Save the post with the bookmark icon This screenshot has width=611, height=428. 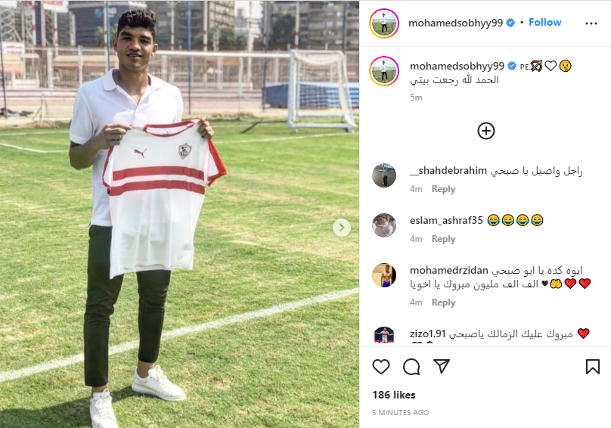tap(593, 367)
